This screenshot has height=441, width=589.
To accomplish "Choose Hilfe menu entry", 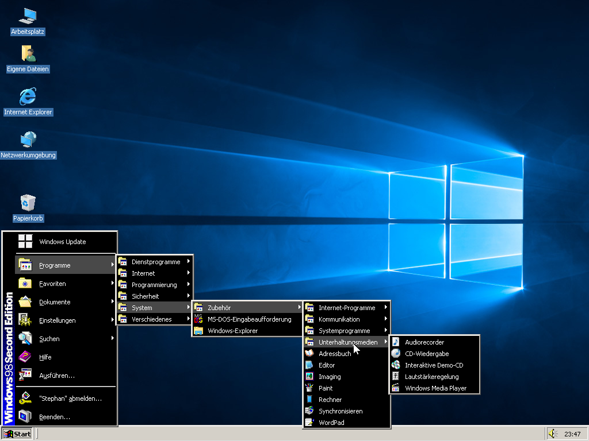I will 66,357.
